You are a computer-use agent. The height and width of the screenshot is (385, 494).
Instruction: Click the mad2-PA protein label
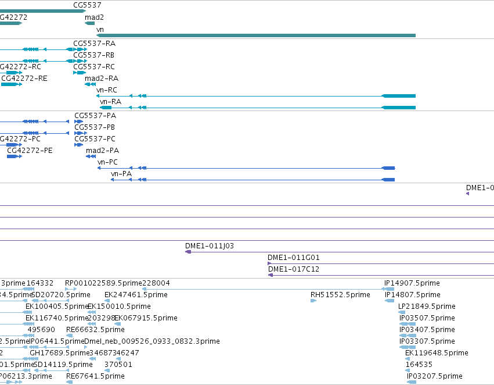coord(102,151)
